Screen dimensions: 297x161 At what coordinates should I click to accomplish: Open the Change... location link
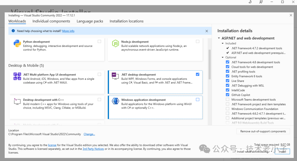89,134
